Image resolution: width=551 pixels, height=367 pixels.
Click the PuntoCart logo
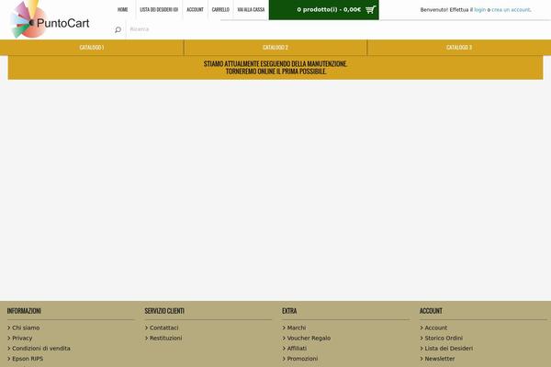coord(50,19)
